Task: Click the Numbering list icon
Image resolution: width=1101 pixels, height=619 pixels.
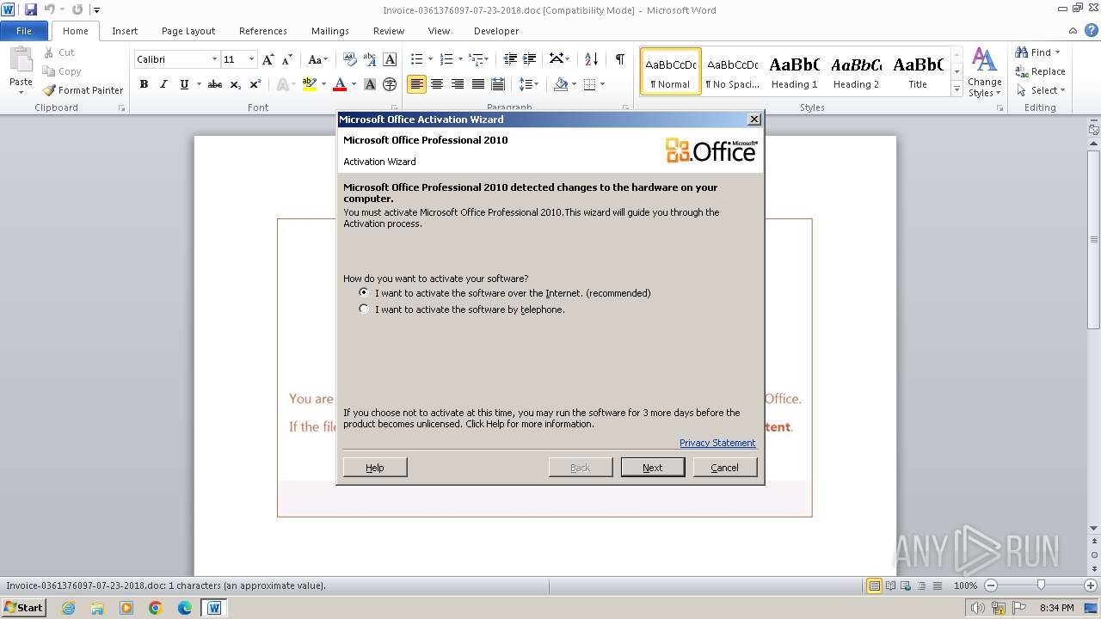Action: pyautogui.click(x=446, y=59)
